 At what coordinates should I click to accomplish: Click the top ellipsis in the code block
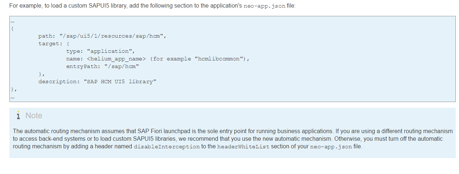12,21
